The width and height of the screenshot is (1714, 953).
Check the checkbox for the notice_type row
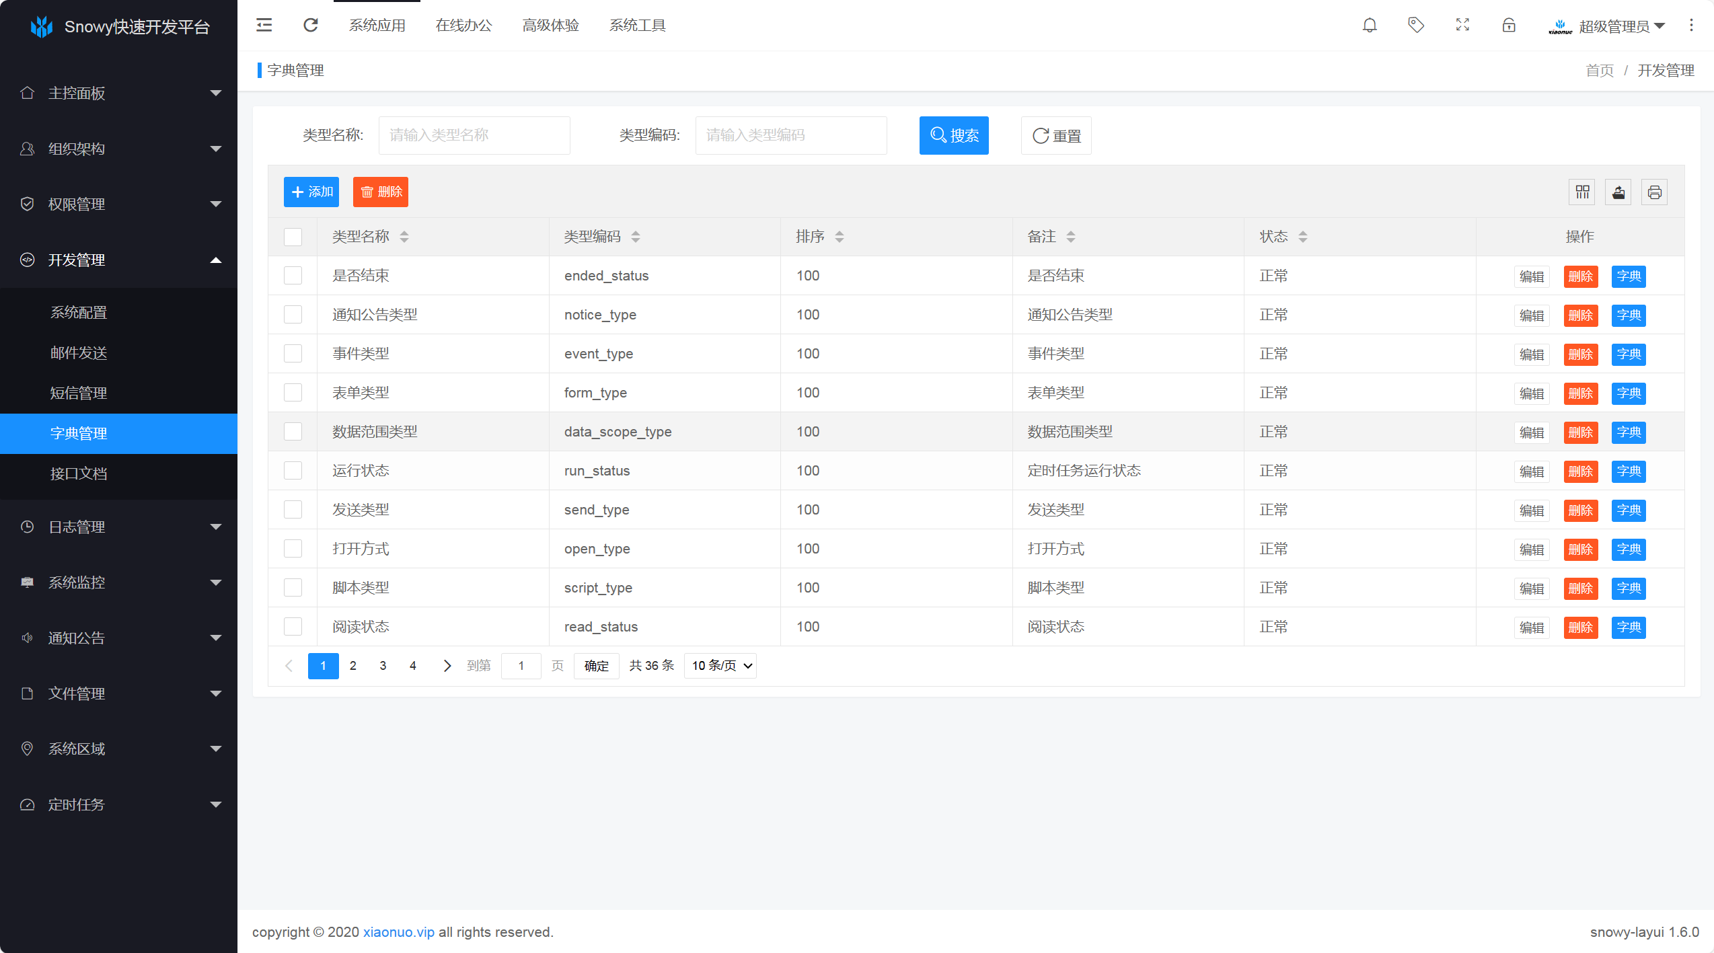(293, 315)
